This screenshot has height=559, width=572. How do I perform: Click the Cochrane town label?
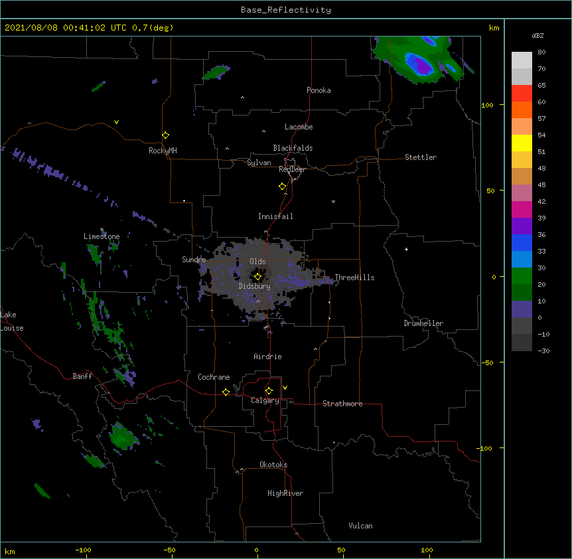tap(214, 377)
